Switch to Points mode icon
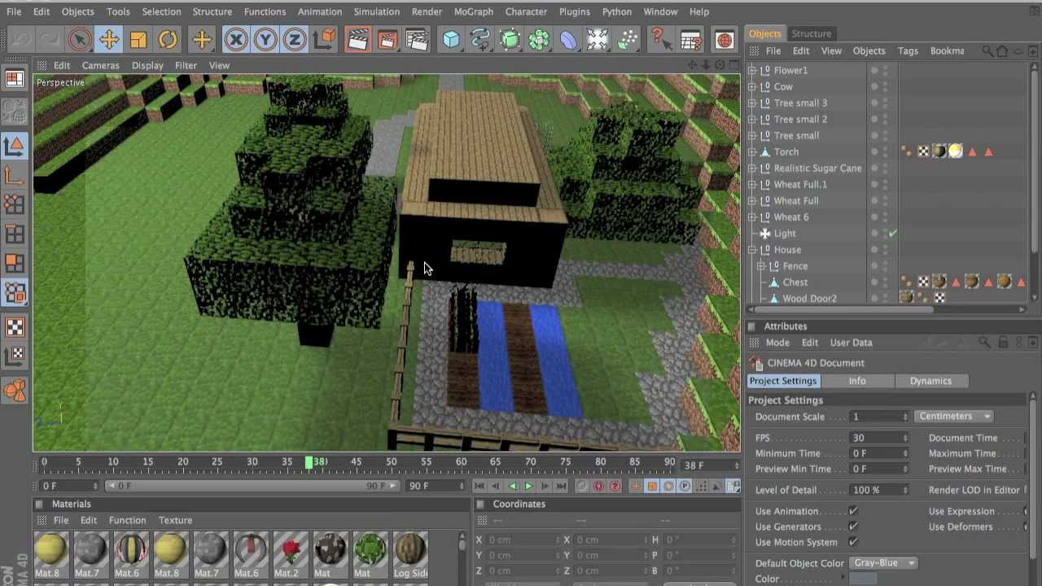1042x586 pixels. pyautogui.click(x=15, y=204)
